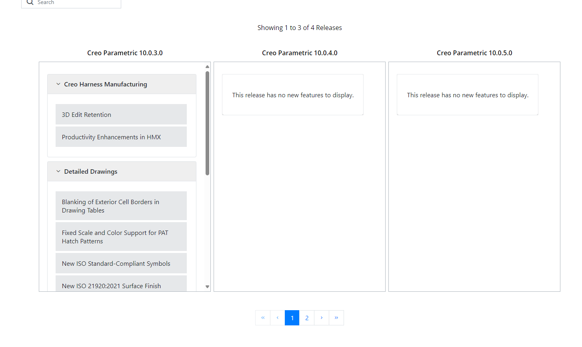This screenshot has height=347, width=582.
Task: Select page 1 in pagination
Action: coord(292,317)
